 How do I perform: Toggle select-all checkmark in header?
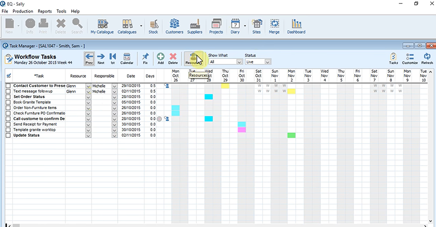click(x=9, y=76)
